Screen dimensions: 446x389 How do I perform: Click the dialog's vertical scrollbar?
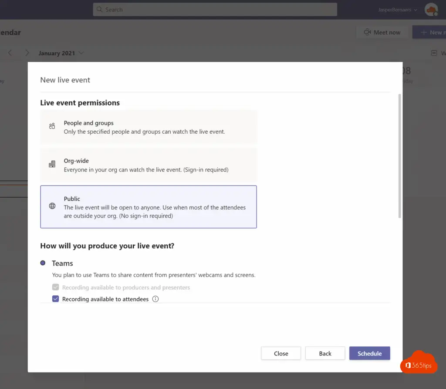400,156
